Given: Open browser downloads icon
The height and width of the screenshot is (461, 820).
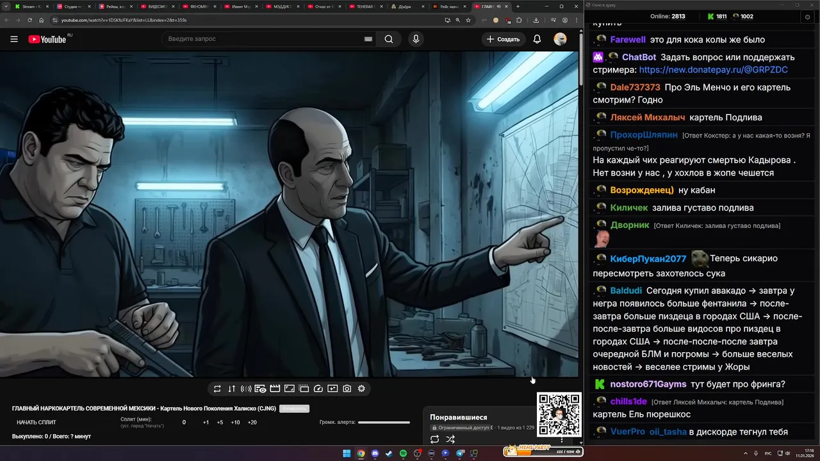Looking at the screenshot, I should tap(536, 20).
